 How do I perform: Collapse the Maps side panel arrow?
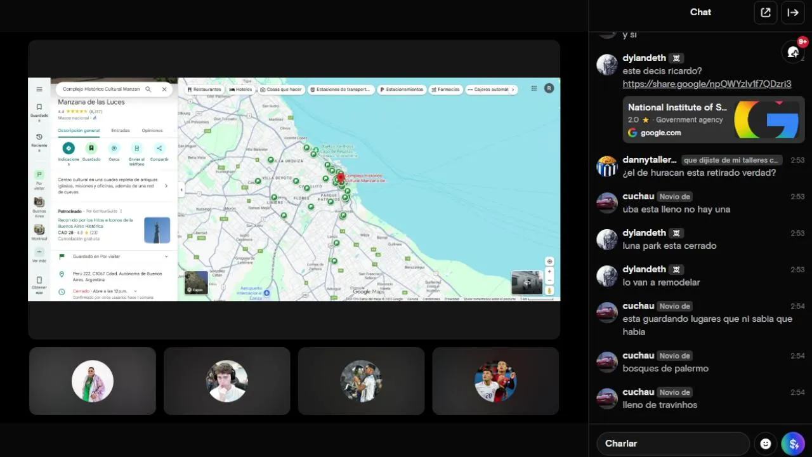pyautogui.click(x=181, y=189)
